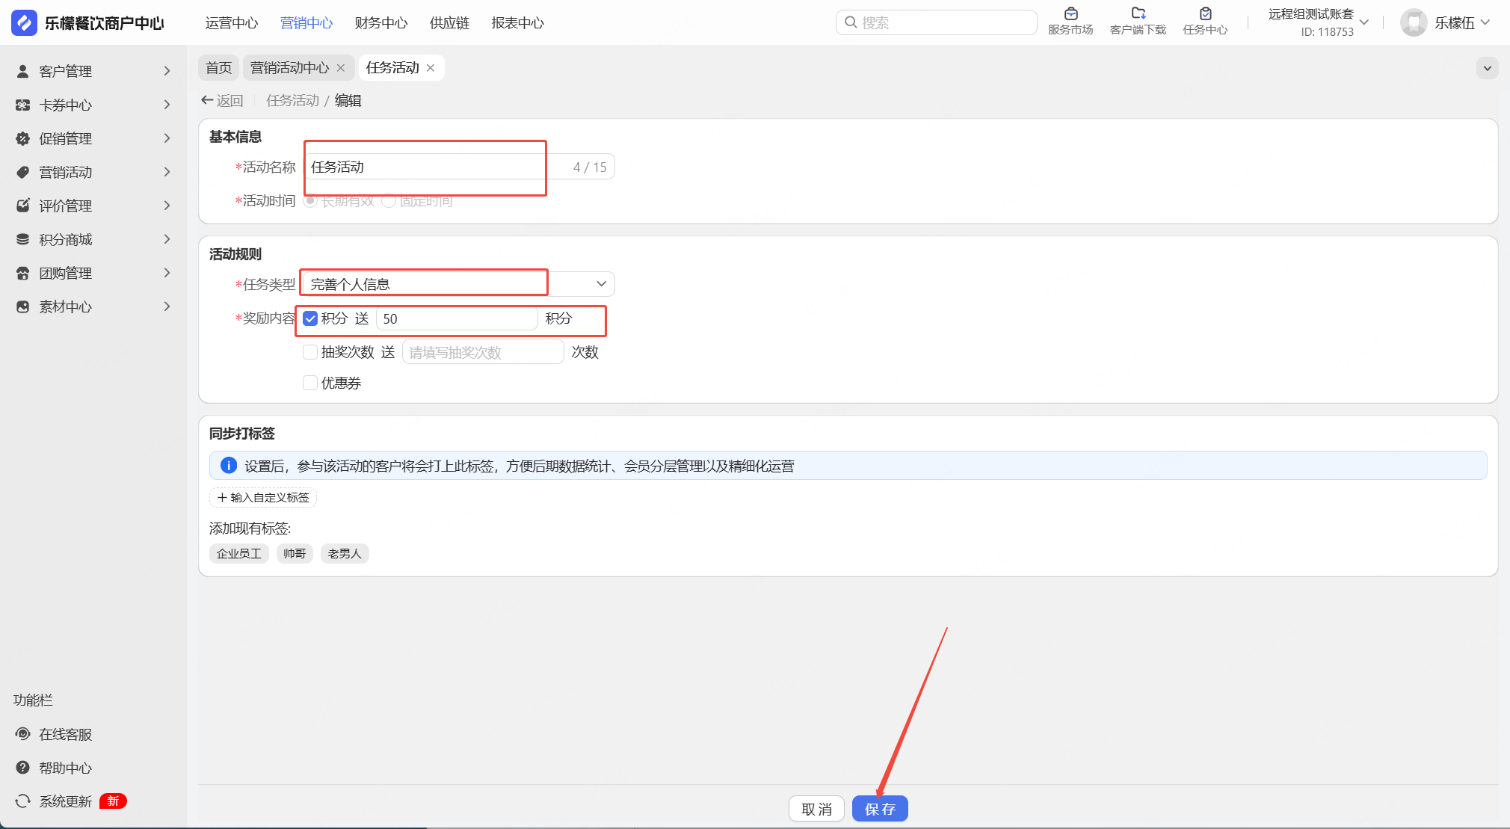Expand the 远程组测试账套 account dropdown
Image resolution: width=1510 pixels, height=829 pixels.
click(1363, 22)
